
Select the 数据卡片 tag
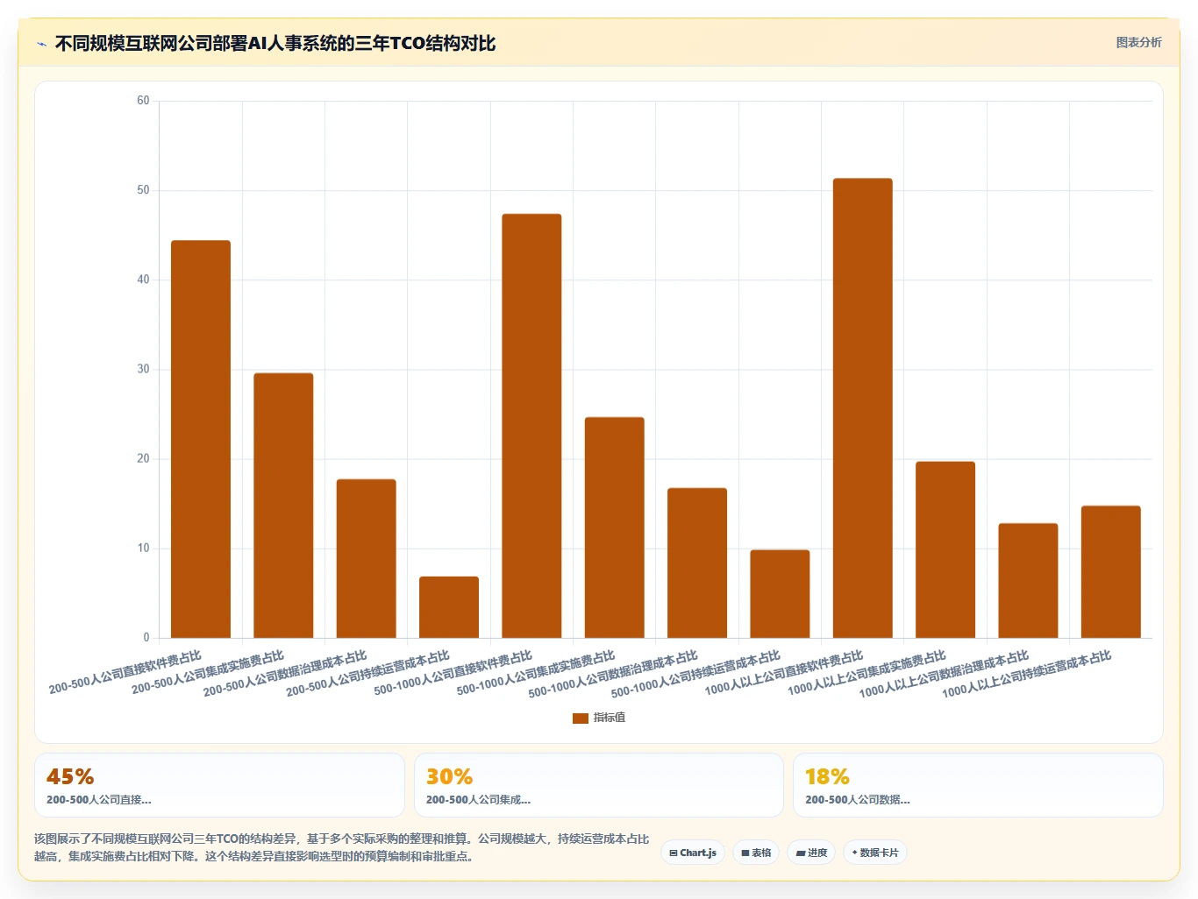tap(875, 853)
